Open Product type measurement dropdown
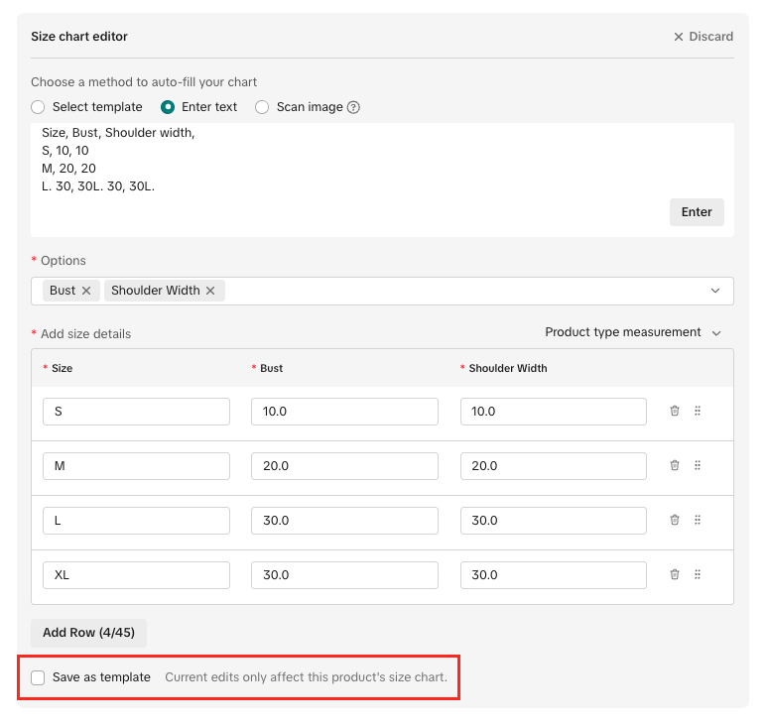Image resolution: width=767 pixels, height=726 pixels. [x=633, y=332]
